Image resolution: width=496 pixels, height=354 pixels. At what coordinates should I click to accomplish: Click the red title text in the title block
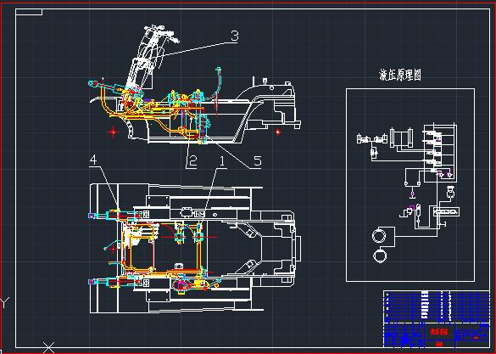tap(439, 332)
